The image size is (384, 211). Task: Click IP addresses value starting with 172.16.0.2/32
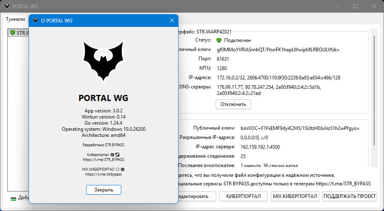(x=279, y=78)
